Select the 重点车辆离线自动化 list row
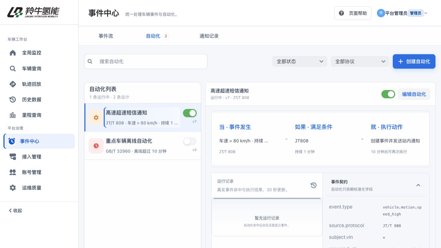This screenshot has height=248, width=441. click(143, 146)
